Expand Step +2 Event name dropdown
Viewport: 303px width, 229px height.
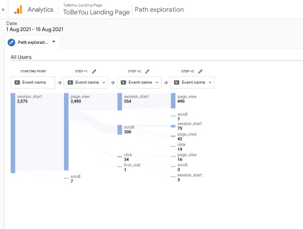point(157,83)
